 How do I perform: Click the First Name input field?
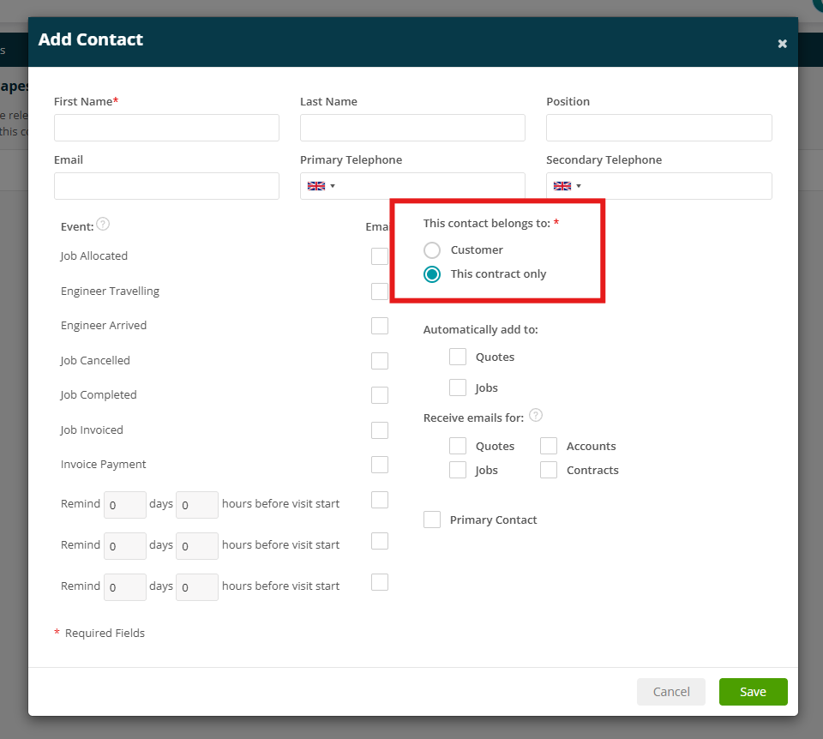tap(166, 128)
